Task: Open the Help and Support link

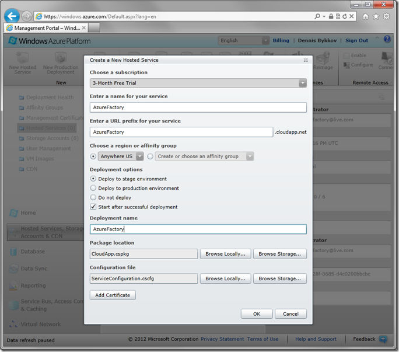Action: point(316,339)
